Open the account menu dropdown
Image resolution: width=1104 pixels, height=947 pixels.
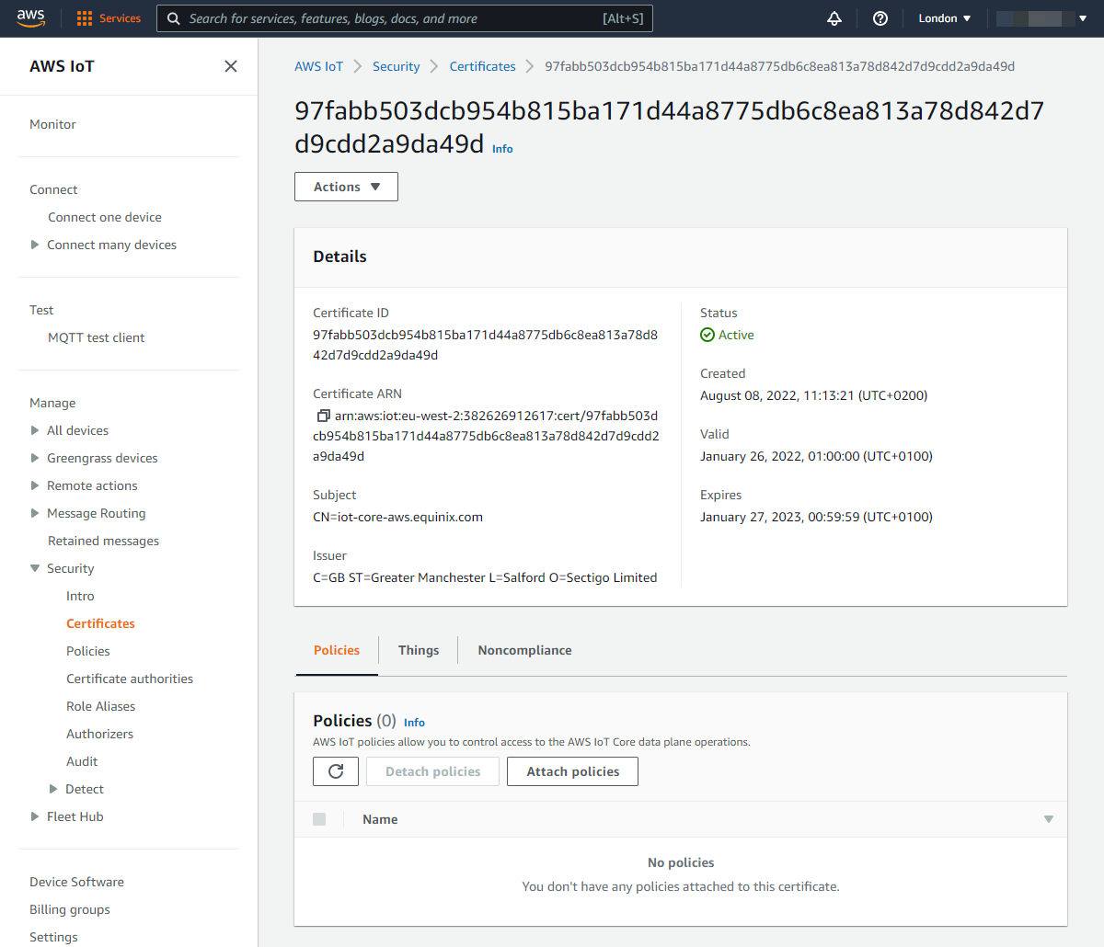1041,18
